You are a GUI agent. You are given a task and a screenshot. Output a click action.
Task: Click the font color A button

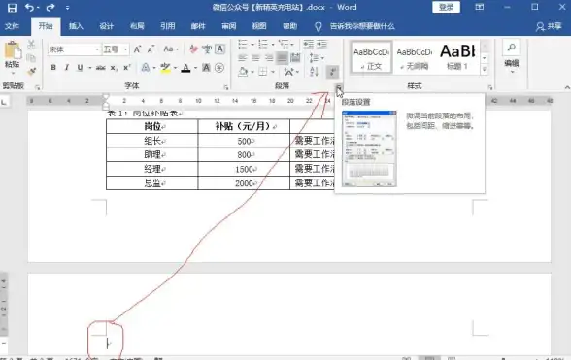tap(185, 68)
